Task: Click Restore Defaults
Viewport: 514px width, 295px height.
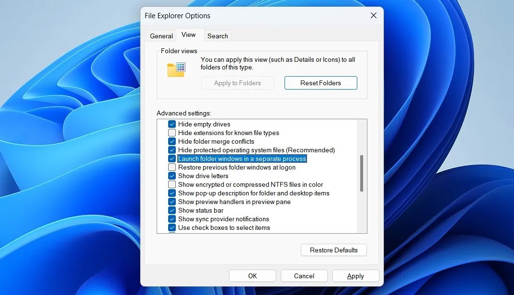Action: (x=333, y=250)
